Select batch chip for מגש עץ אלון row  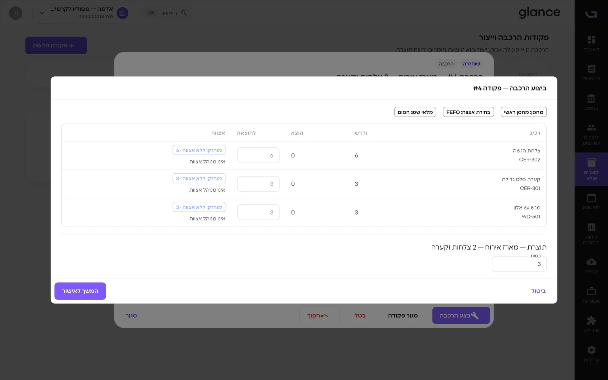(199, 207)
